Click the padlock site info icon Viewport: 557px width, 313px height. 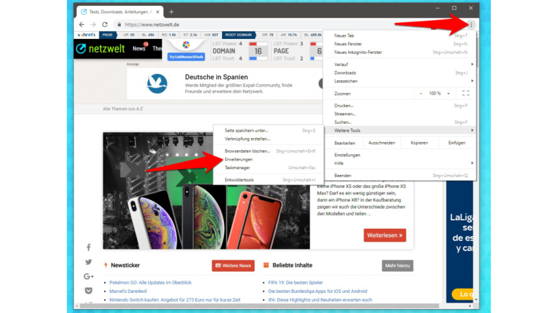pyautogui.click(x=119, y=25)
